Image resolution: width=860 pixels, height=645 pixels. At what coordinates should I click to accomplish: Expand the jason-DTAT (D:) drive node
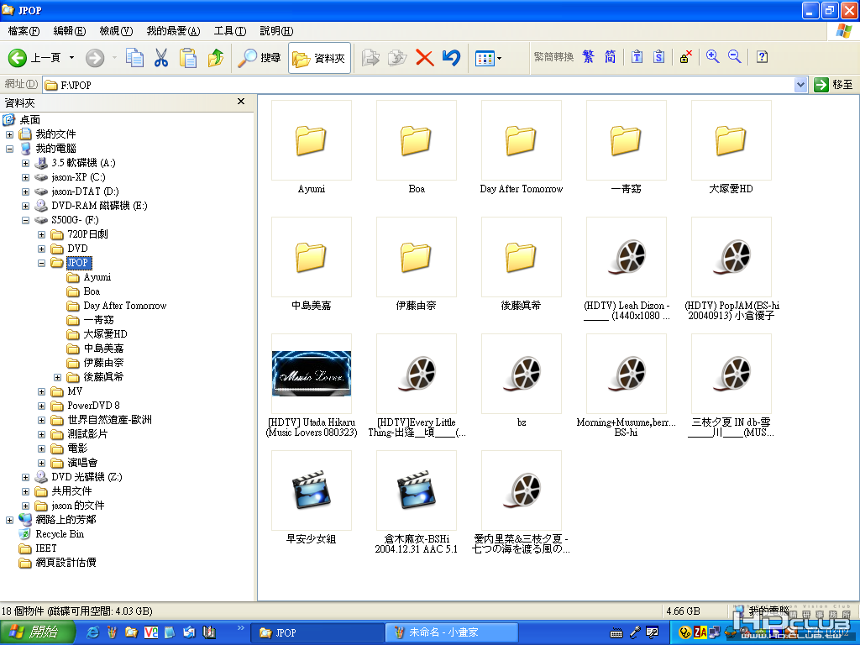[25, 191]
